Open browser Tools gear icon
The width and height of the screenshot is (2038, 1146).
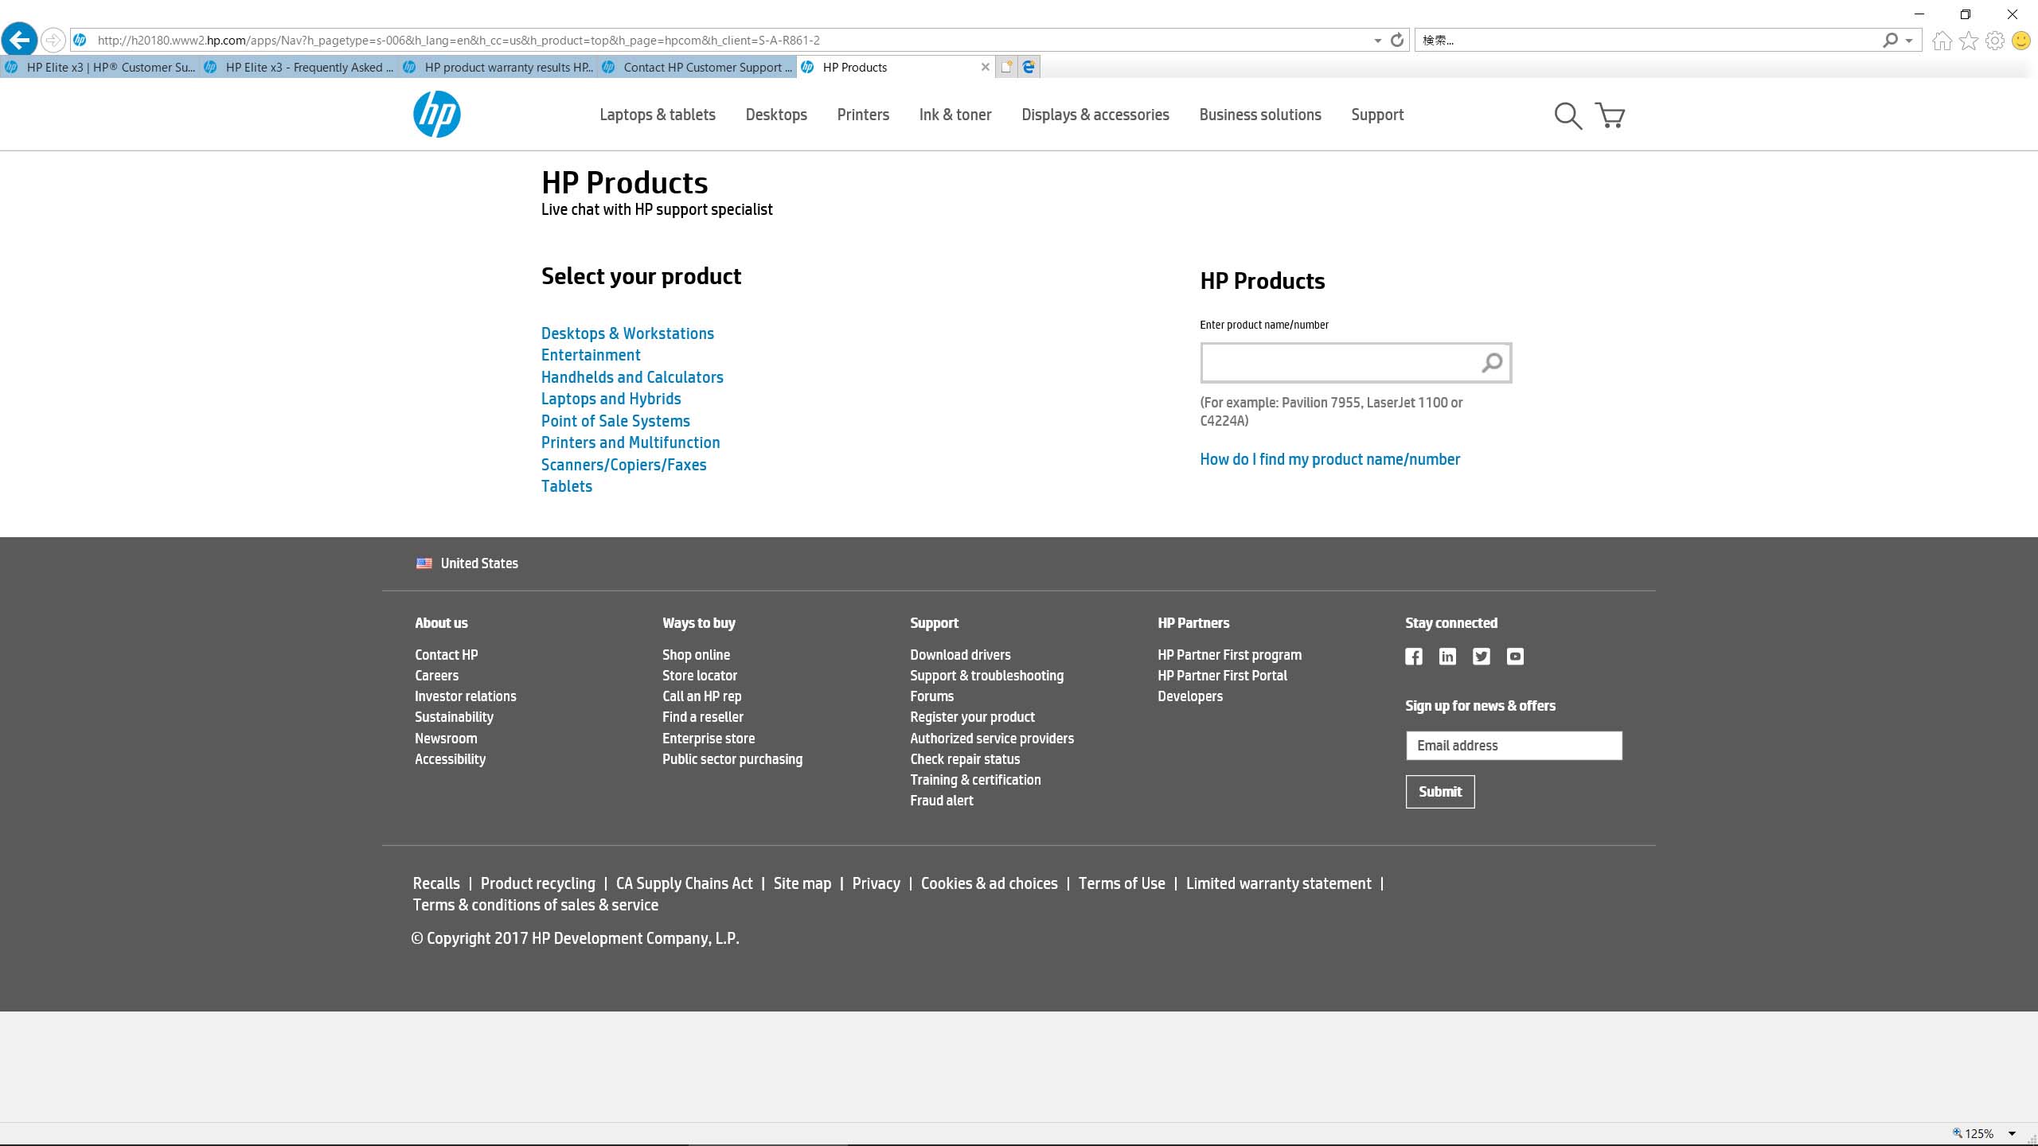click(x=1995, y=40)
